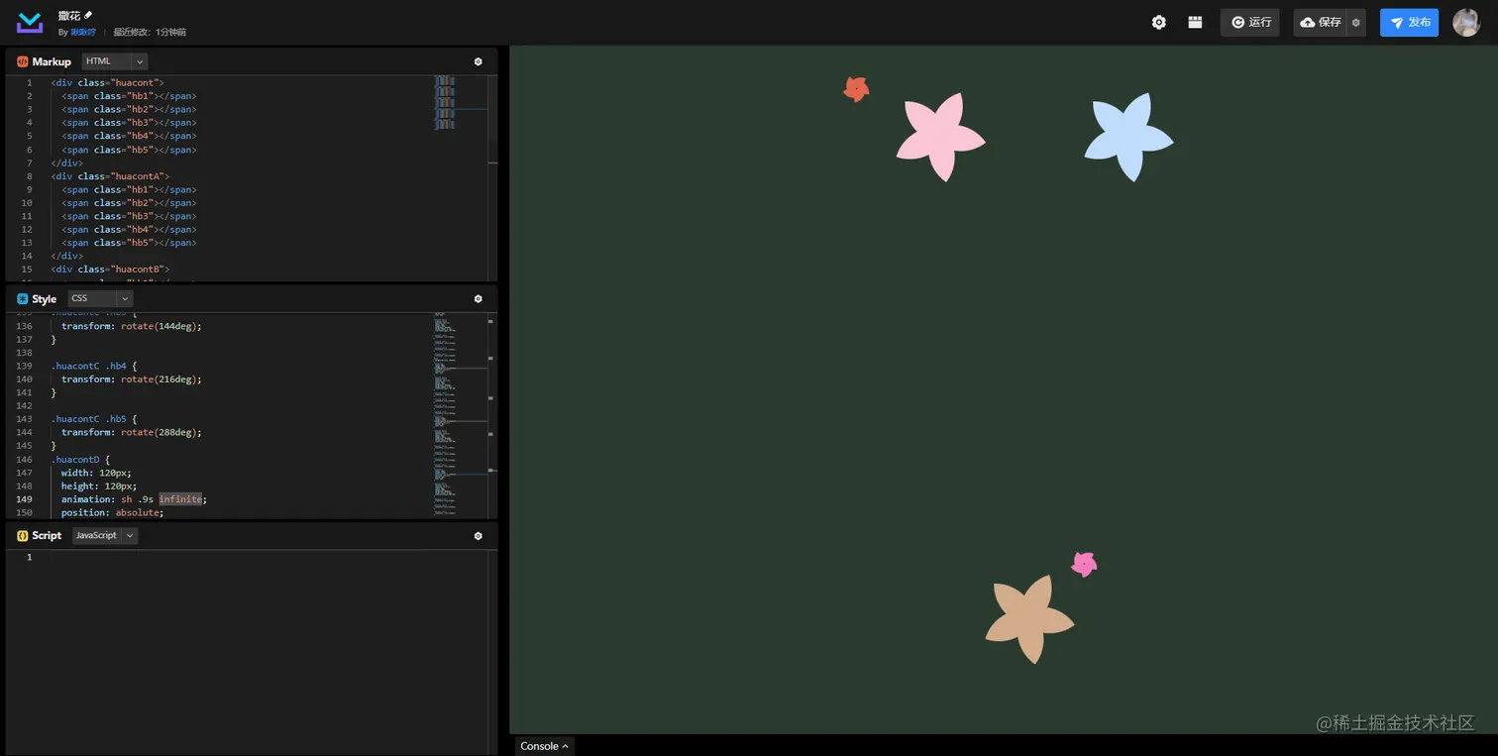1498x756 pixels.
Task: Open the Style panel settings gear
Action: coord(479,298)
